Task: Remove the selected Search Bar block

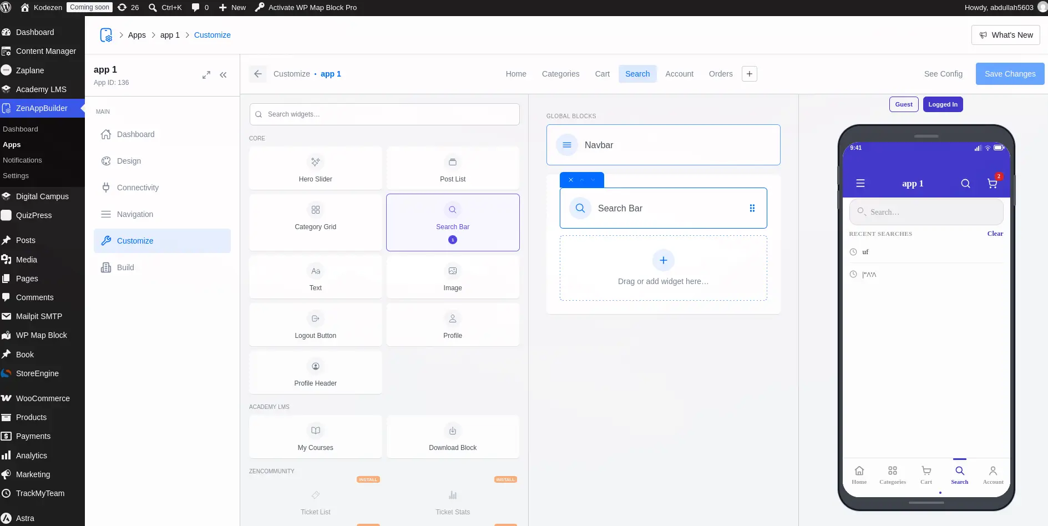Action: [571, 180]
